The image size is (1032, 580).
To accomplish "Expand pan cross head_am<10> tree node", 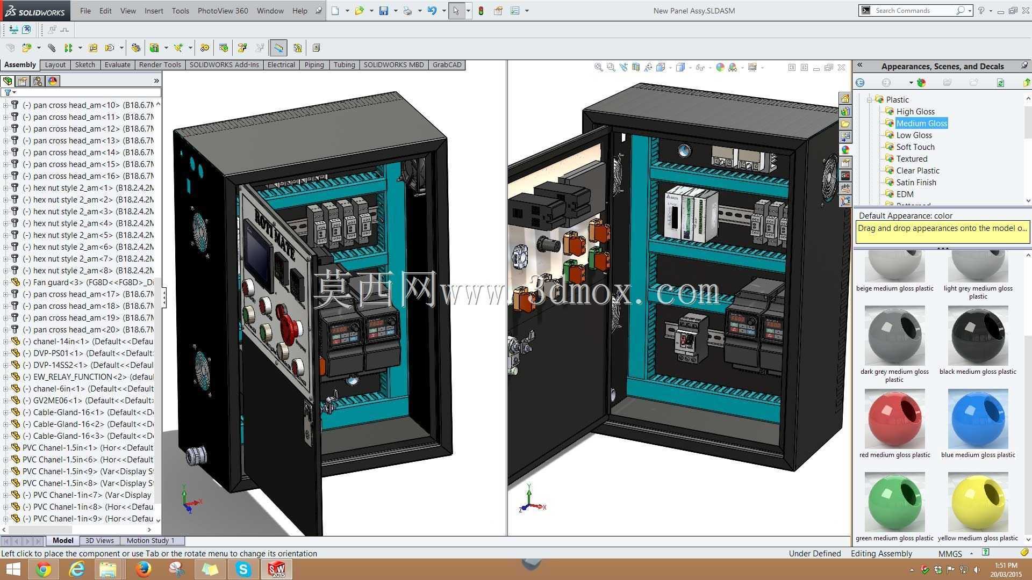I will click(5, 105).
